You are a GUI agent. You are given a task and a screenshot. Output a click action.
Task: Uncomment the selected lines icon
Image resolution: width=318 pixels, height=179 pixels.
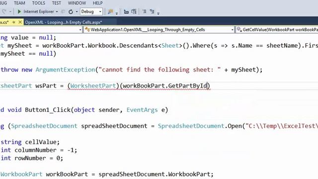[x=152, y=11]
